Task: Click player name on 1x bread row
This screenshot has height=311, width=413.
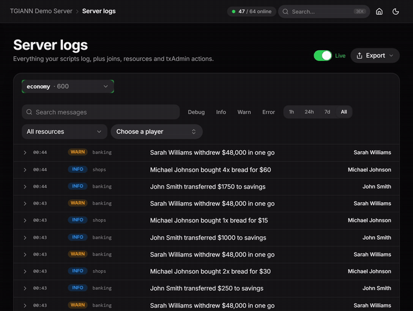Action: point(369,220)
